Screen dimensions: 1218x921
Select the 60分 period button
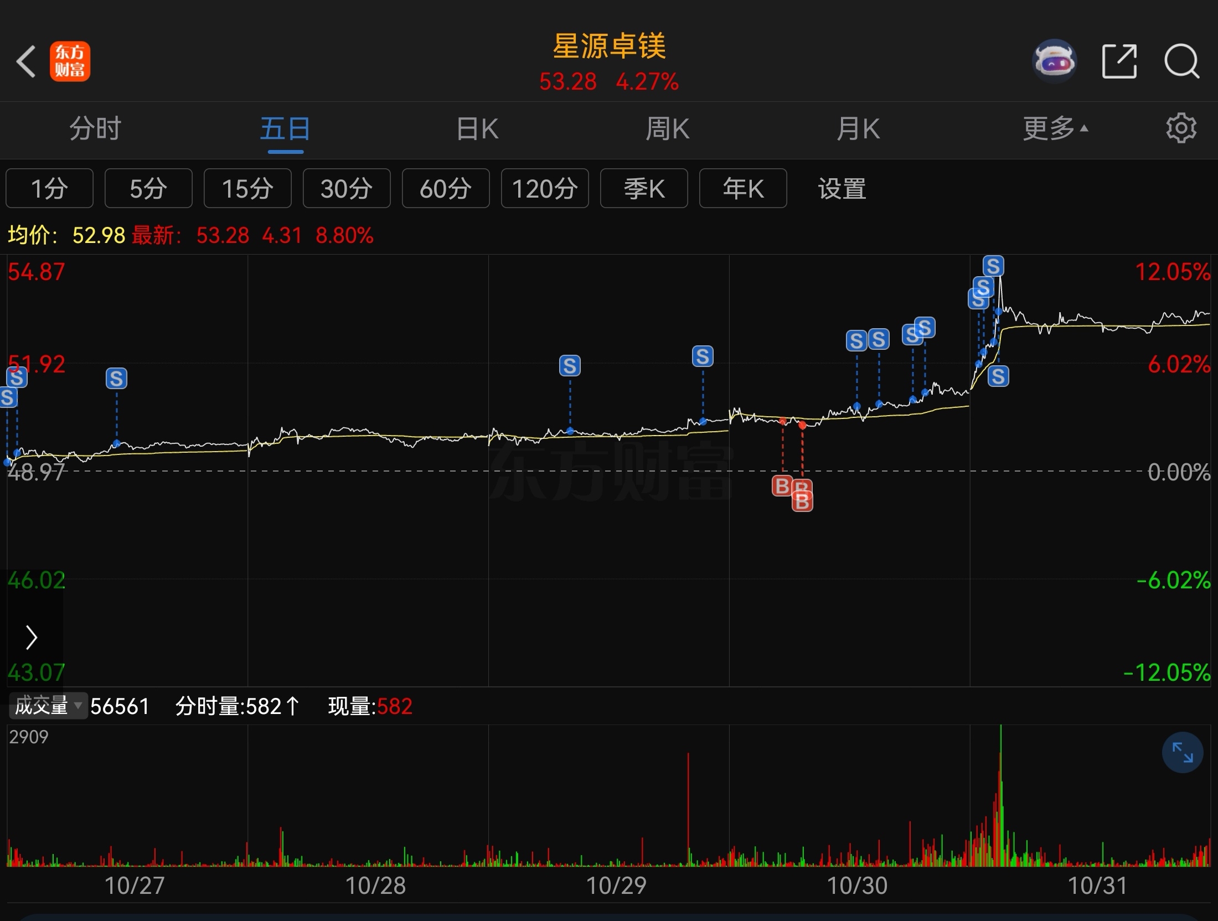(446, 189)
